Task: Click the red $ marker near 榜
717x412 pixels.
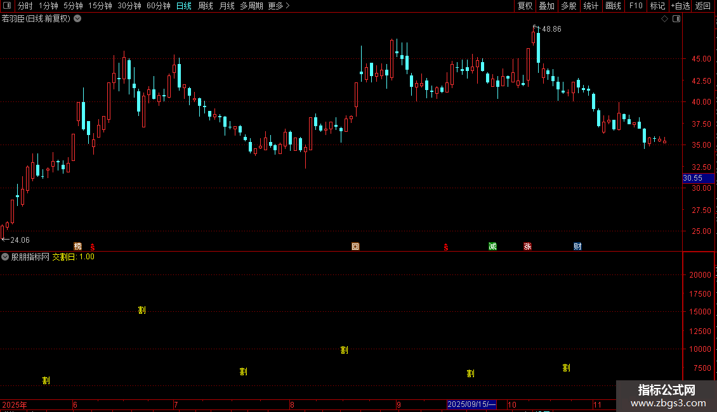Action: [93, 247]
